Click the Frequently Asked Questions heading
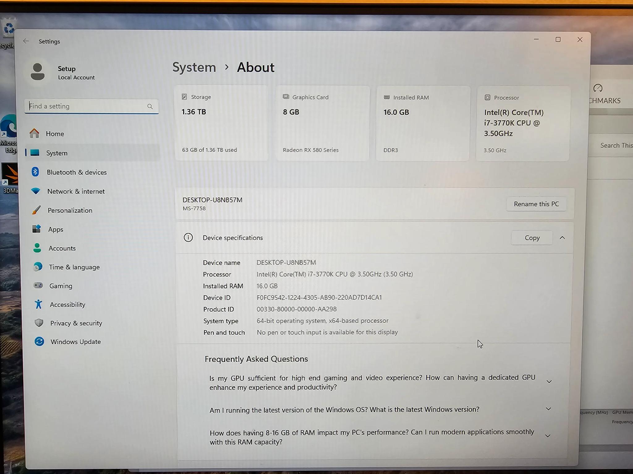This screenshot has width=633, height=474. (256, 359)
